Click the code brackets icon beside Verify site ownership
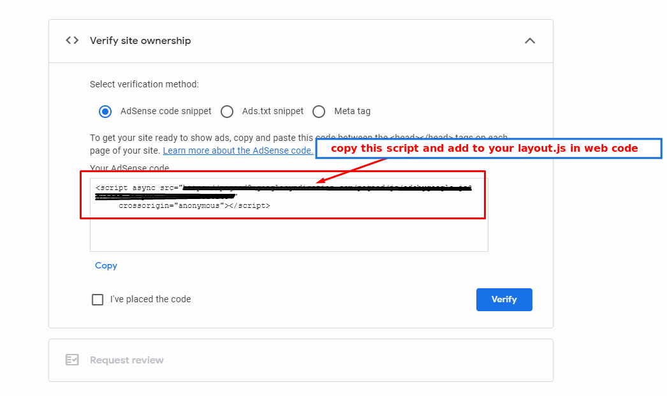This screenshot has width=667, height=396. [72, 40]
